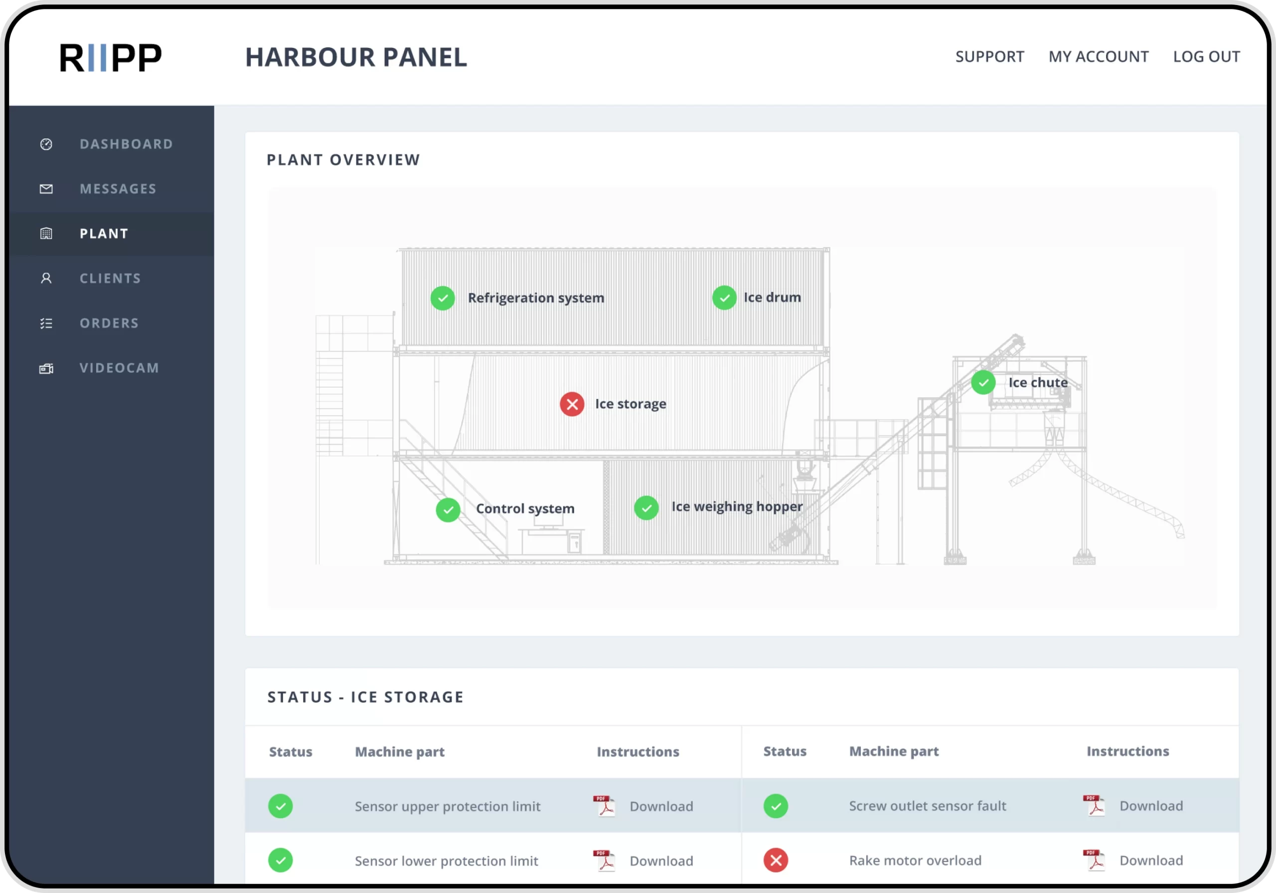Viewport: 1276px width, 893px height.
Task: Click the green Ice chute status marker
Action: 983,382
